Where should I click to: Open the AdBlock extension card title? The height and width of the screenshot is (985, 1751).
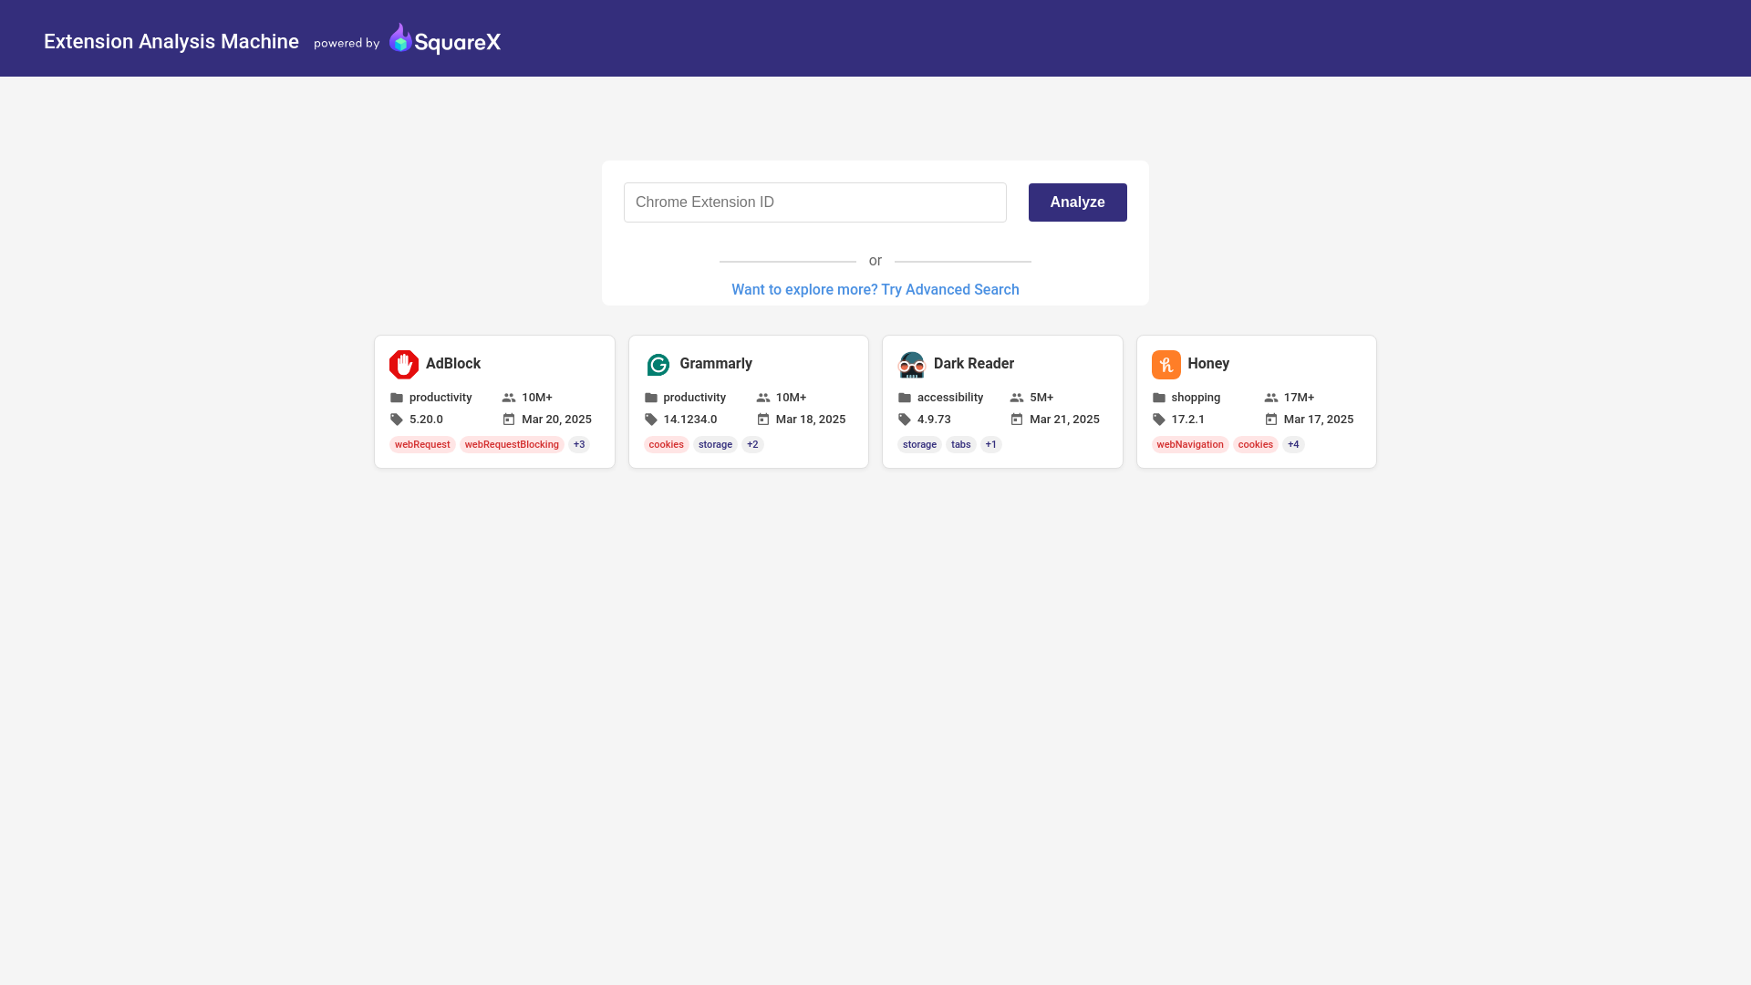(x=453, y=364)
